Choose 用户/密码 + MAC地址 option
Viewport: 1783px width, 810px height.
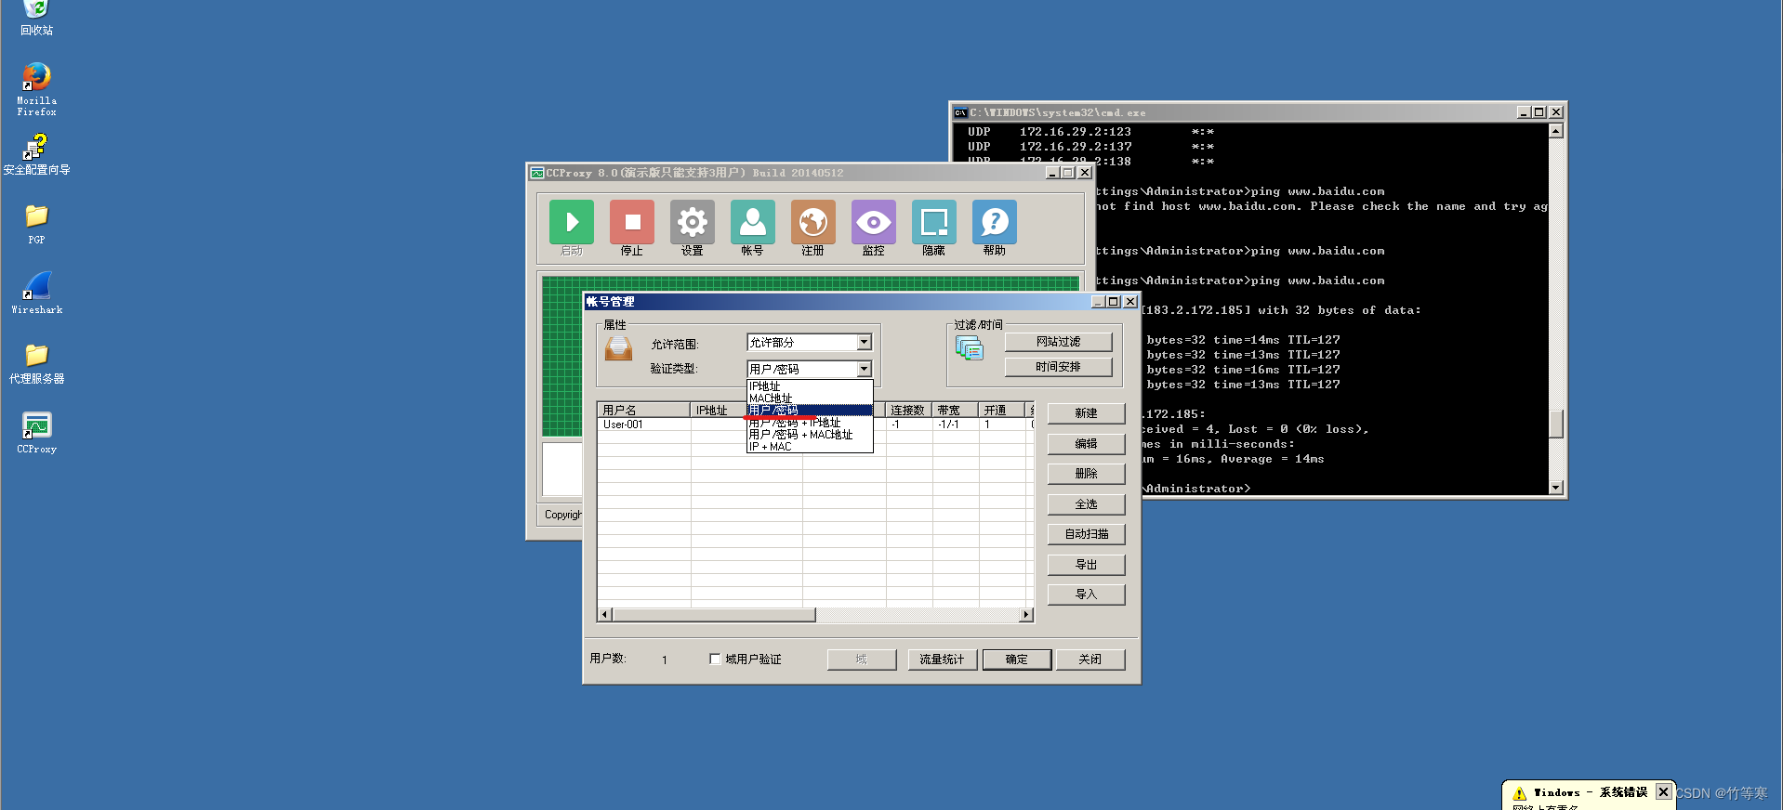810,435
